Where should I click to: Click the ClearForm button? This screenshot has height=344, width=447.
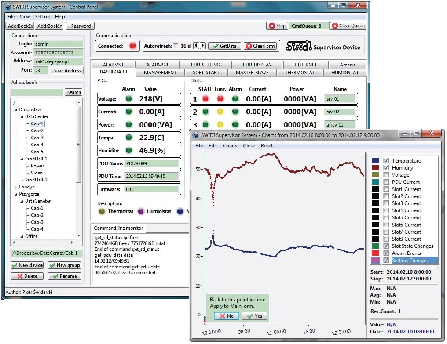[260, 46]
